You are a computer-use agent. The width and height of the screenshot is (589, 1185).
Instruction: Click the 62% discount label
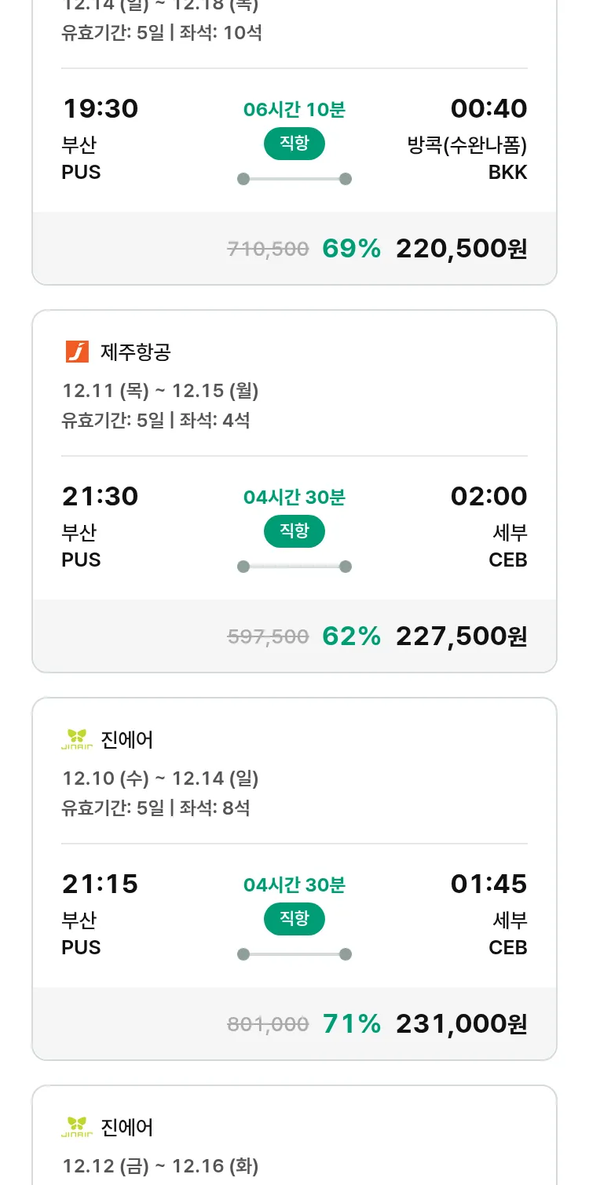pos(351,636)
